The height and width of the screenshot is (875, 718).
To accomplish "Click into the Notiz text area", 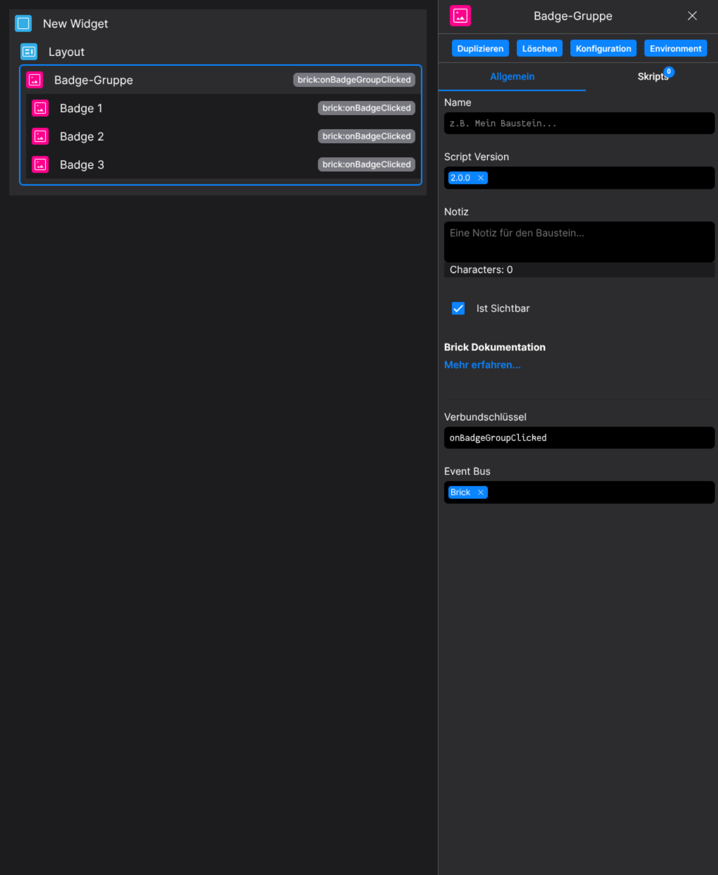I will 579,241.
